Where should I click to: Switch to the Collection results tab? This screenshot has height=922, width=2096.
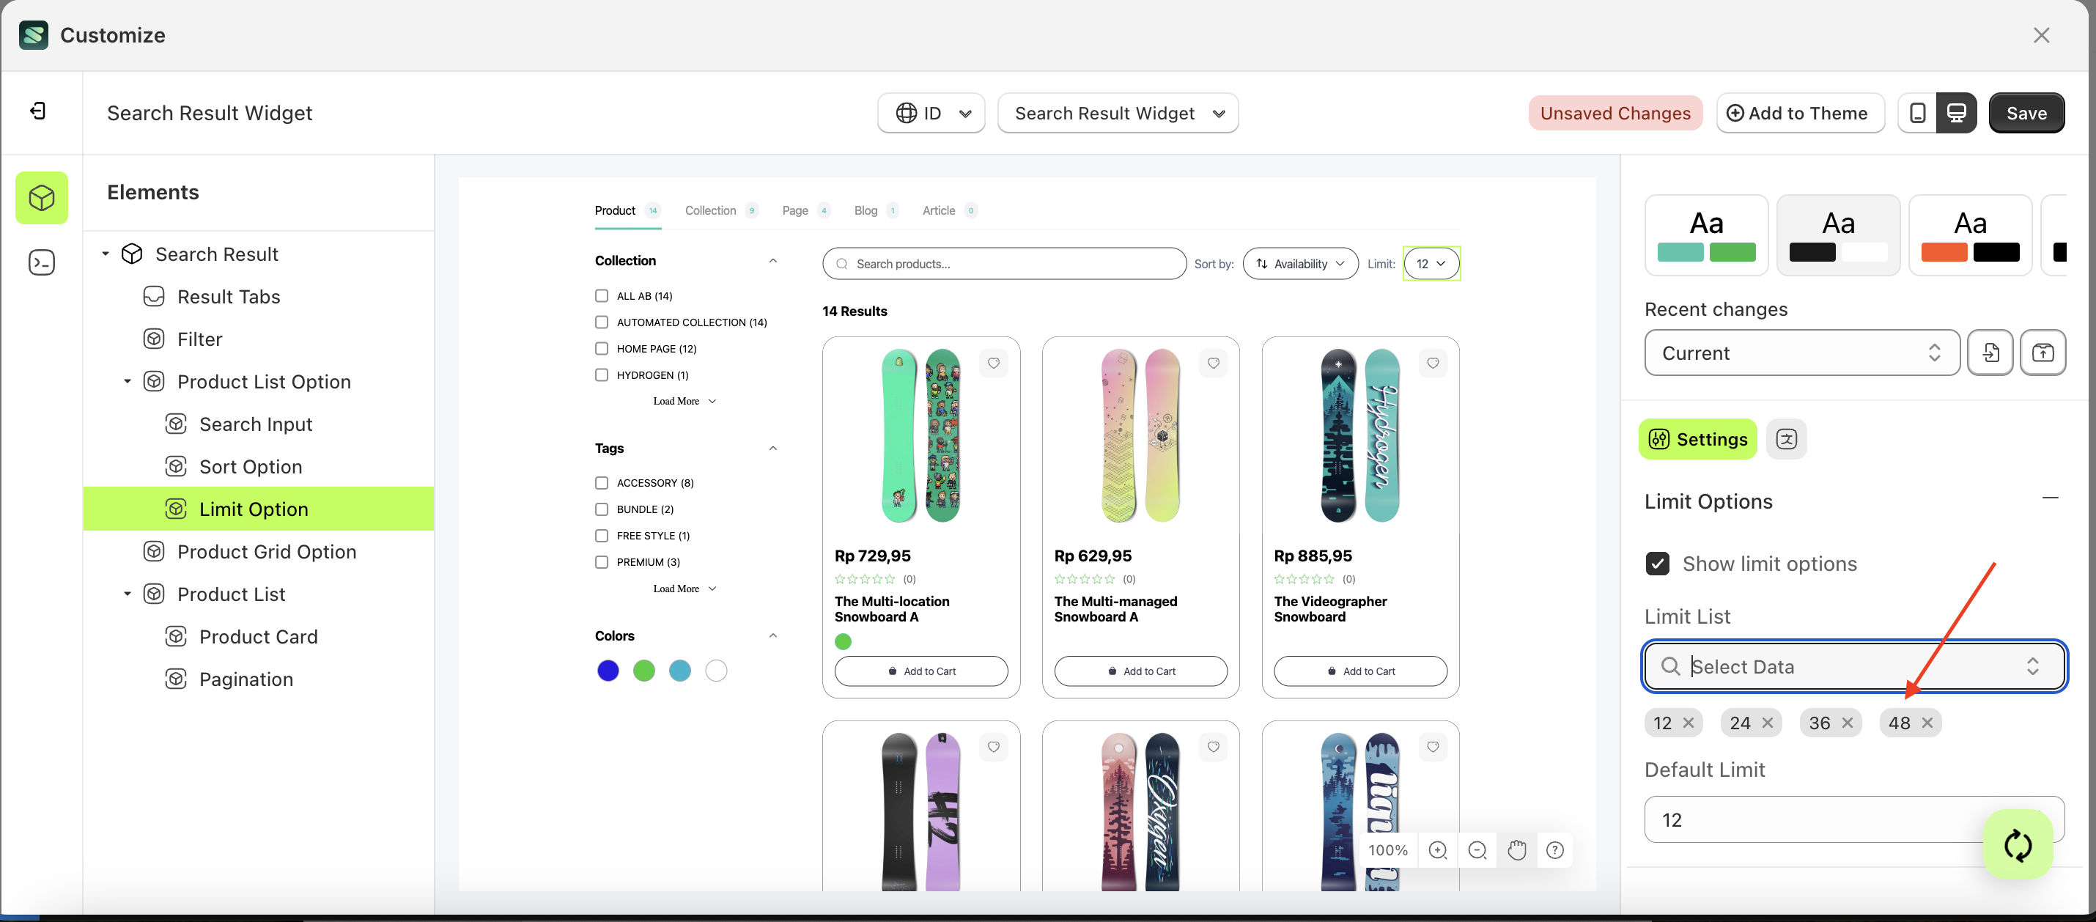(709, 210)
